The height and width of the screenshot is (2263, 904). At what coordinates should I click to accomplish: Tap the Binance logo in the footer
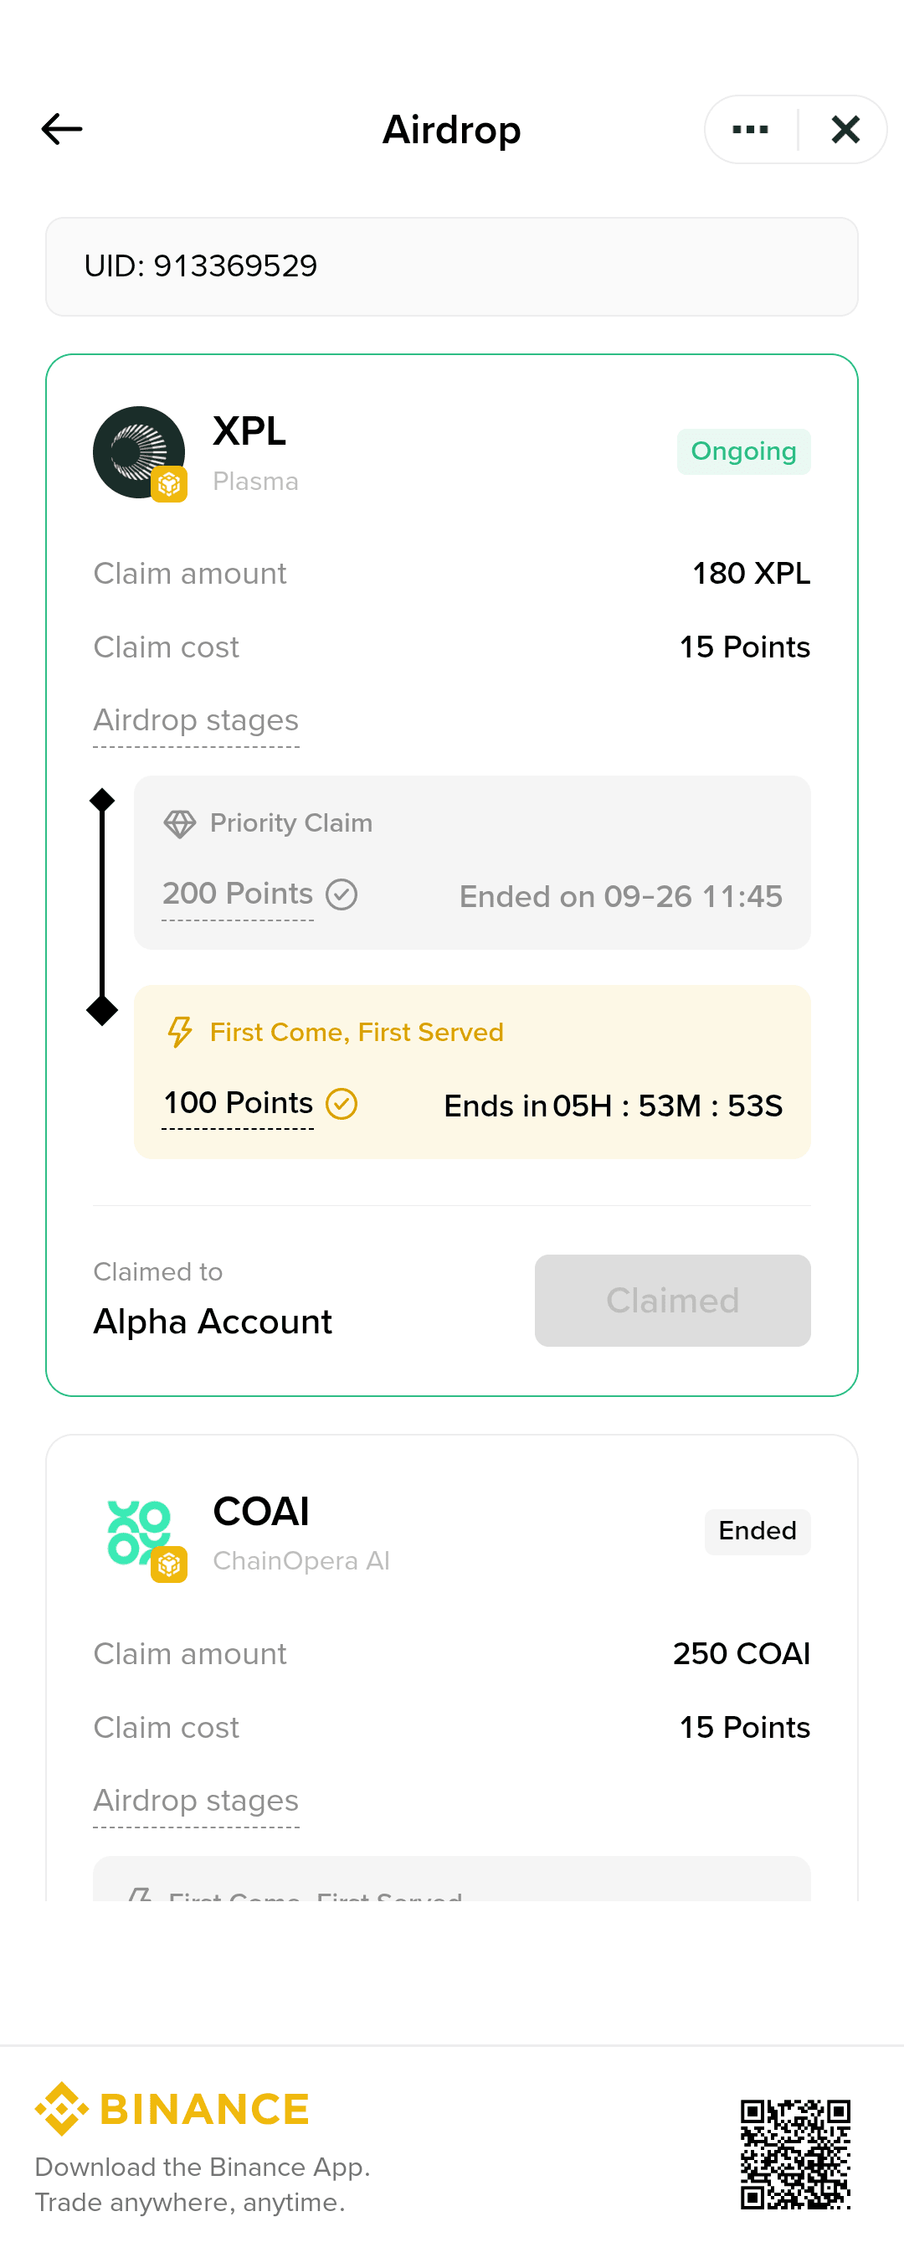point(172,2107)
